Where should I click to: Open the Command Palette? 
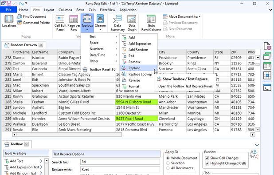(x=34, y=23)
